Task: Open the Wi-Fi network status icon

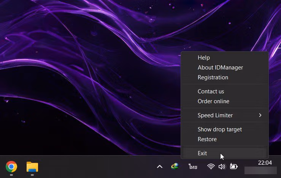Action: (211, 167)
